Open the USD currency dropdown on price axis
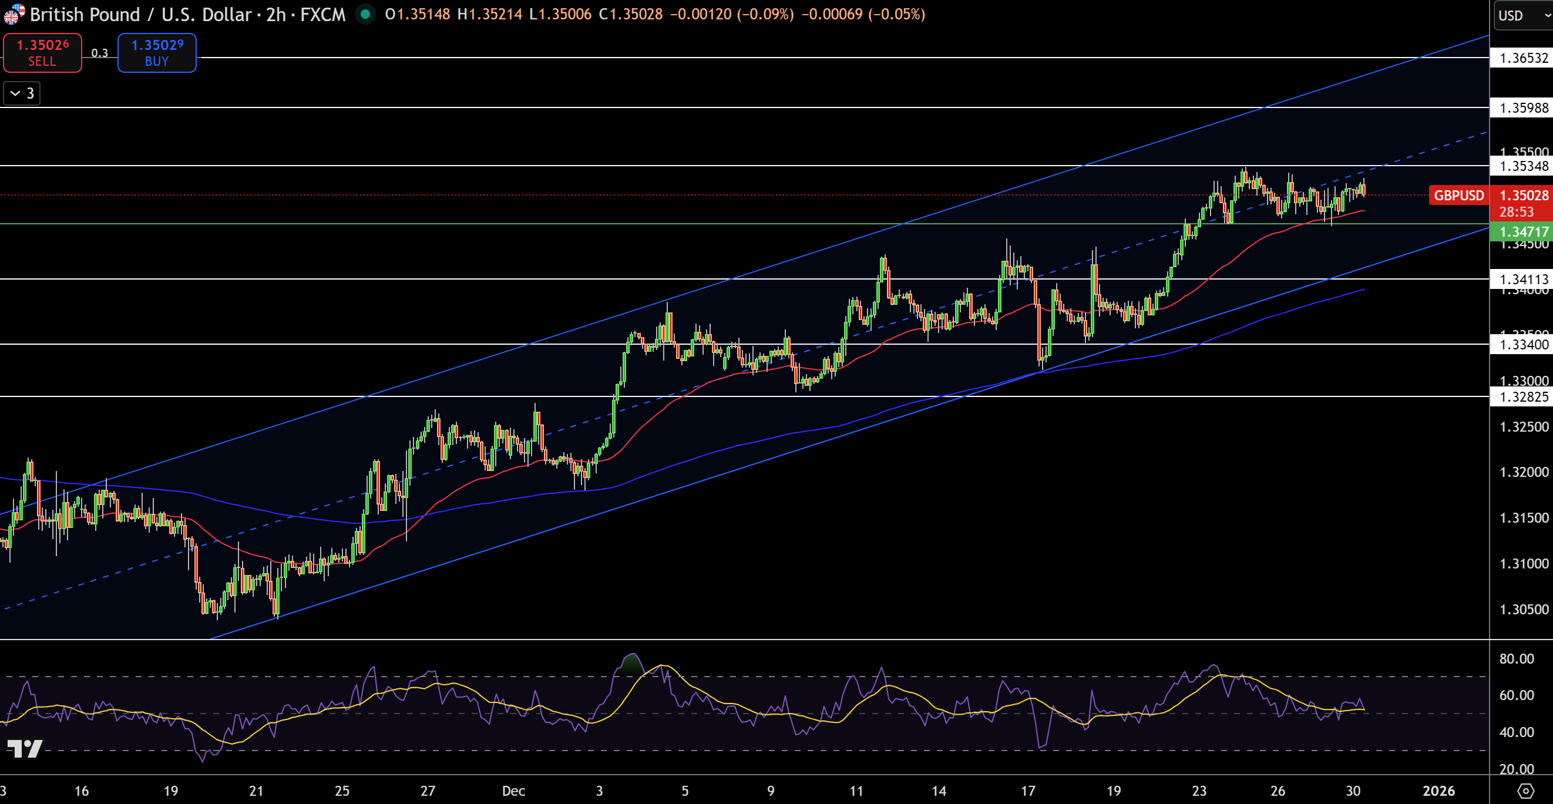The image size is (1553, 804). click(1520, 16)
